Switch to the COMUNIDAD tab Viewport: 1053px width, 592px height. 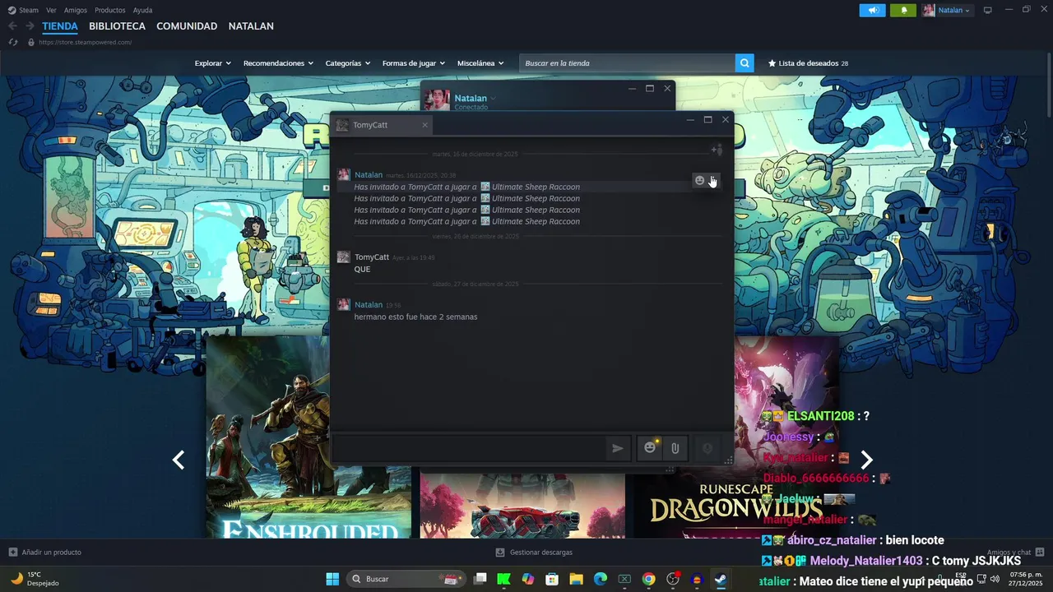pos(187,26)
